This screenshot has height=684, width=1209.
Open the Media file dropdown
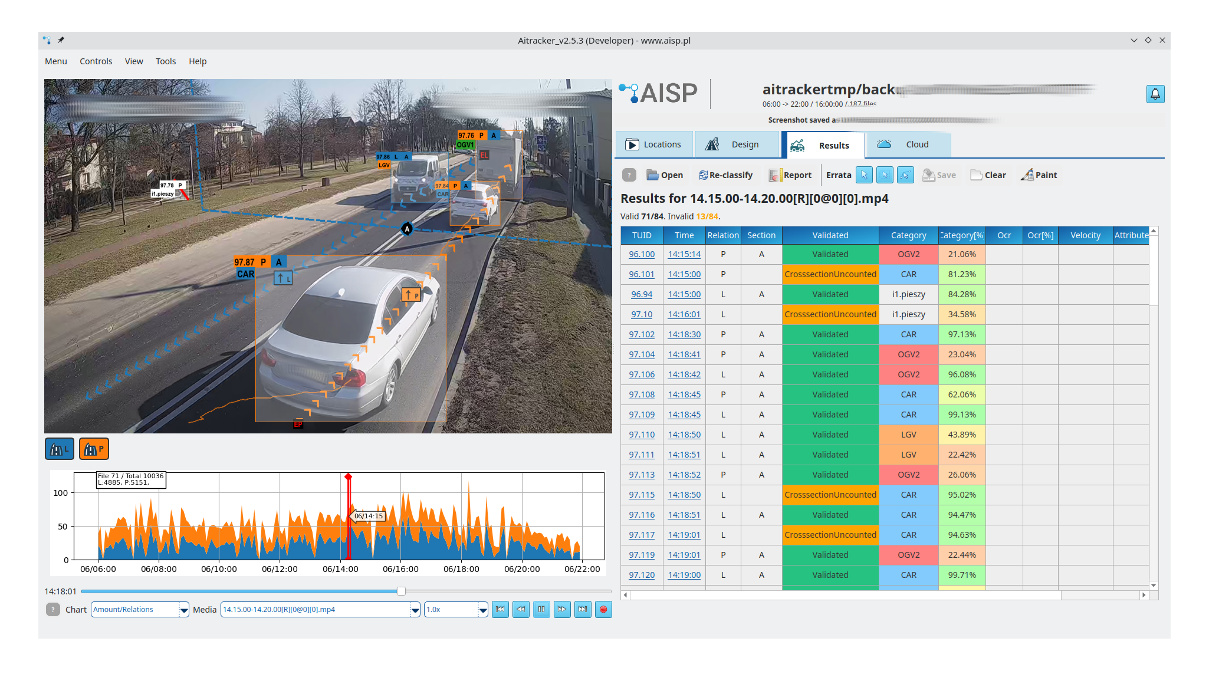click(x=415, y=610)
